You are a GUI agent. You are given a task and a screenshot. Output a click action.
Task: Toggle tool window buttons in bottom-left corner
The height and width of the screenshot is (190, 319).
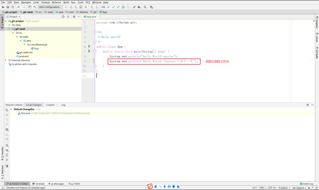[x=3, y=188]
